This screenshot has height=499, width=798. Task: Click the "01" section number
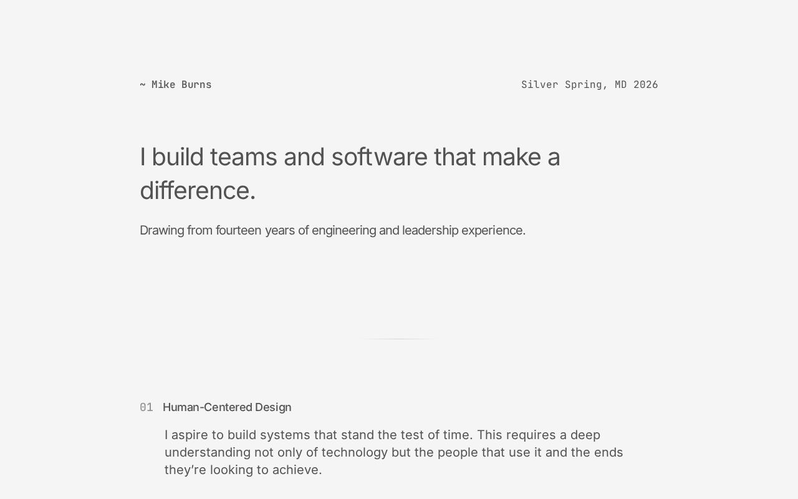click(x=147, y=407)
